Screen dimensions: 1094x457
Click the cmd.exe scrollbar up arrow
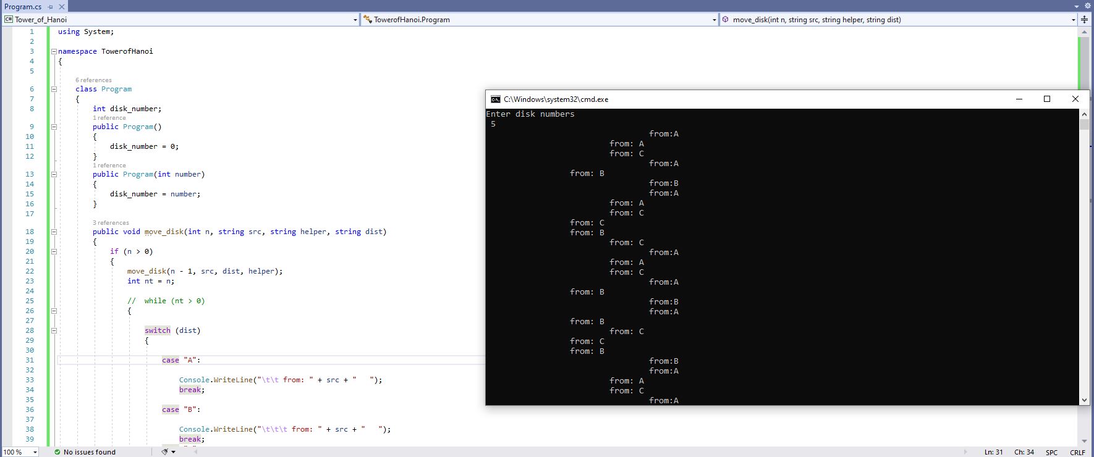point(1084,114)
